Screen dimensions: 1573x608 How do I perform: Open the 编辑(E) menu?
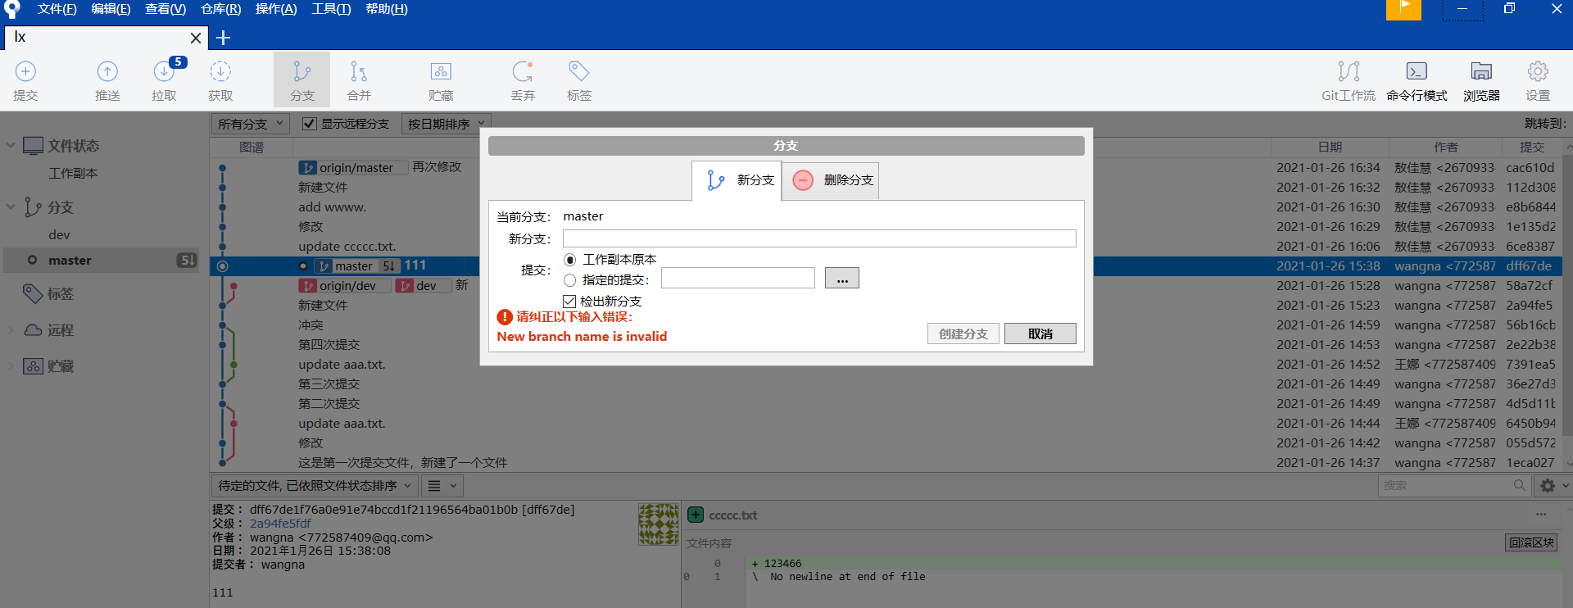[x=111, y=9]
